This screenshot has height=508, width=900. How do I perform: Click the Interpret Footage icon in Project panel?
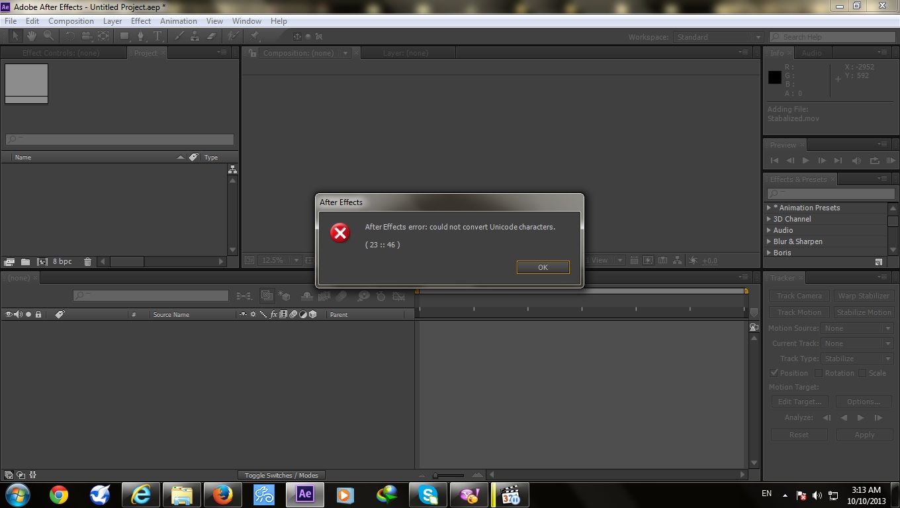[x=9, y=262]
